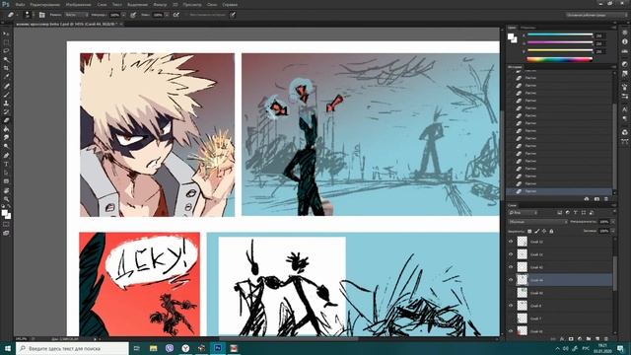Select the Zoom tool
This screenshot has width=631, height=355.
[x=6, y=199]
